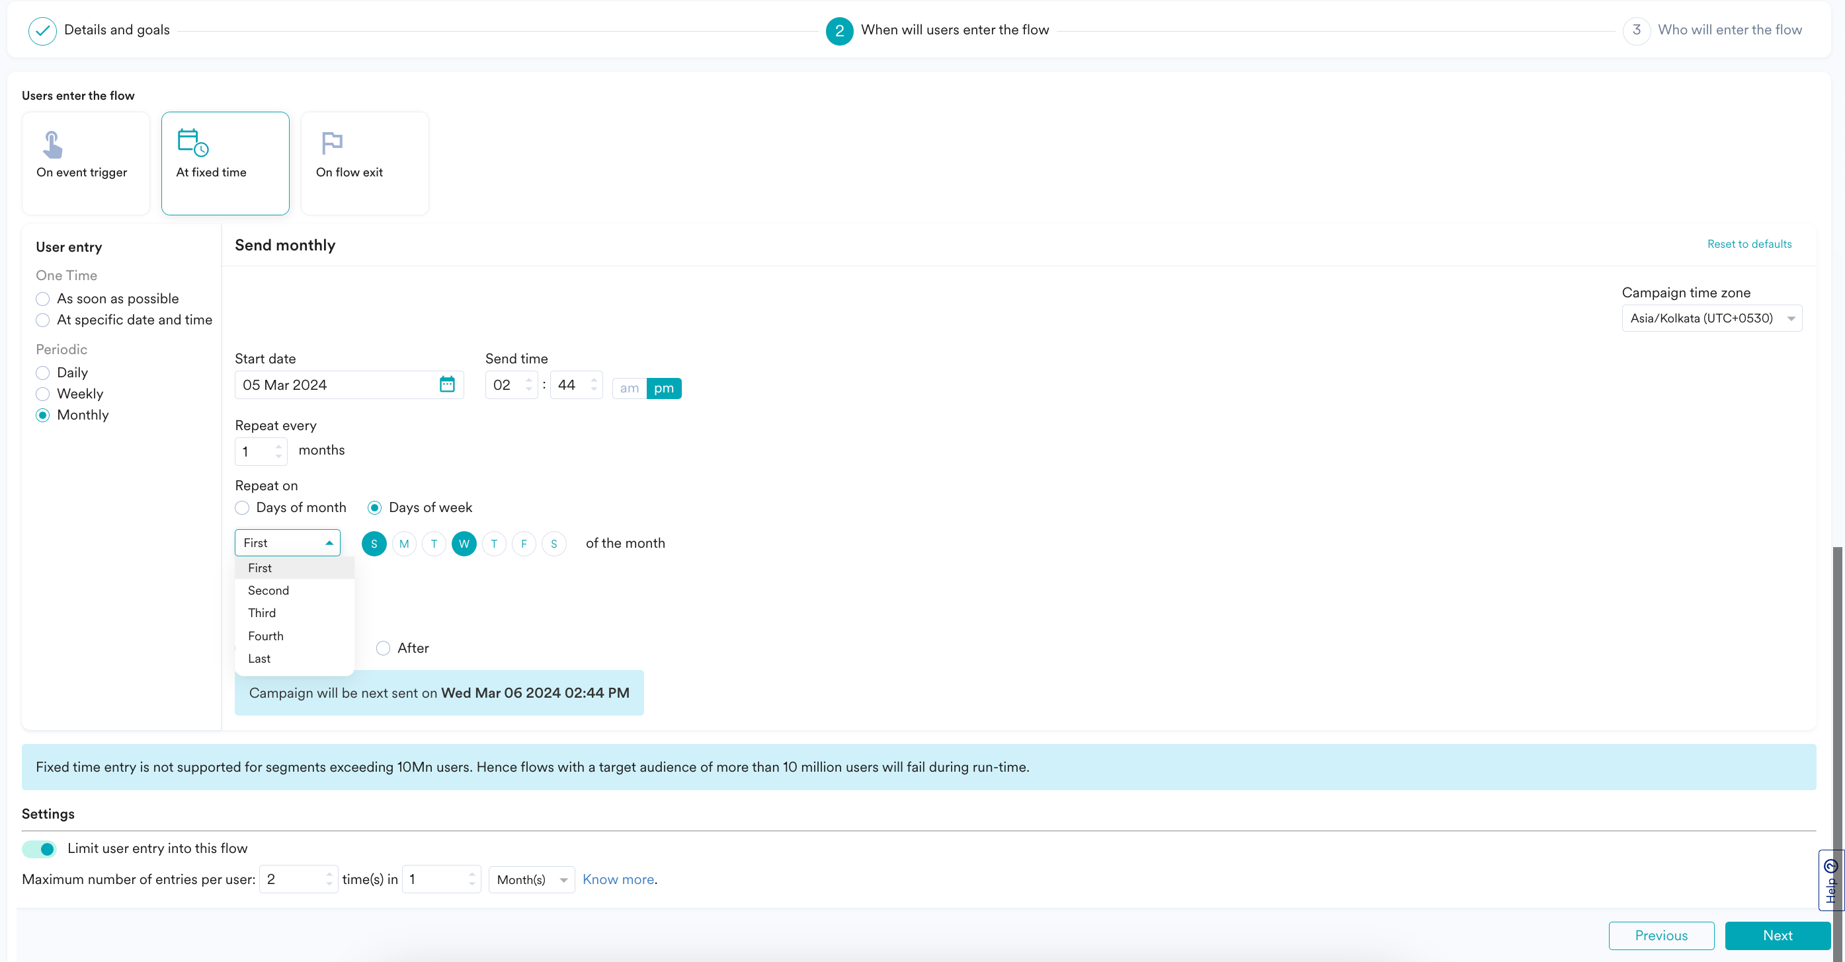Choose Last from the dropdown list

pyautogui.click(x=259, y=659)
